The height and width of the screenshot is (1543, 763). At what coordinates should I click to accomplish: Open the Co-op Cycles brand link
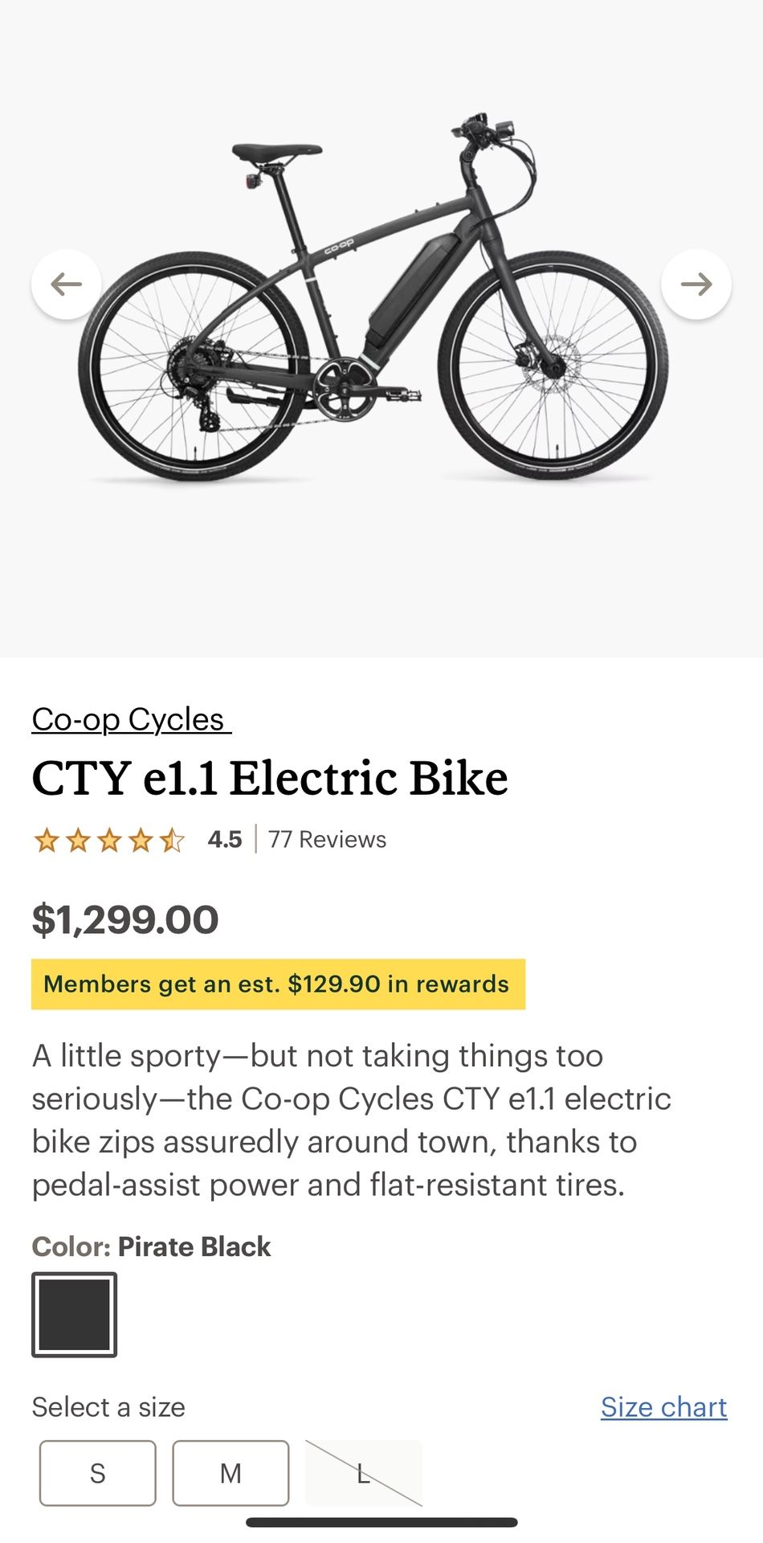(x=130, y=719)
